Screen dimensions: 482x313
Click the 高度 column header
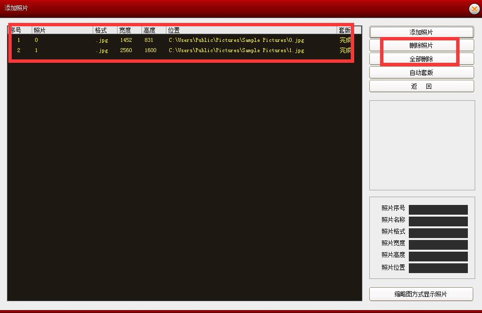pos(154,30)
